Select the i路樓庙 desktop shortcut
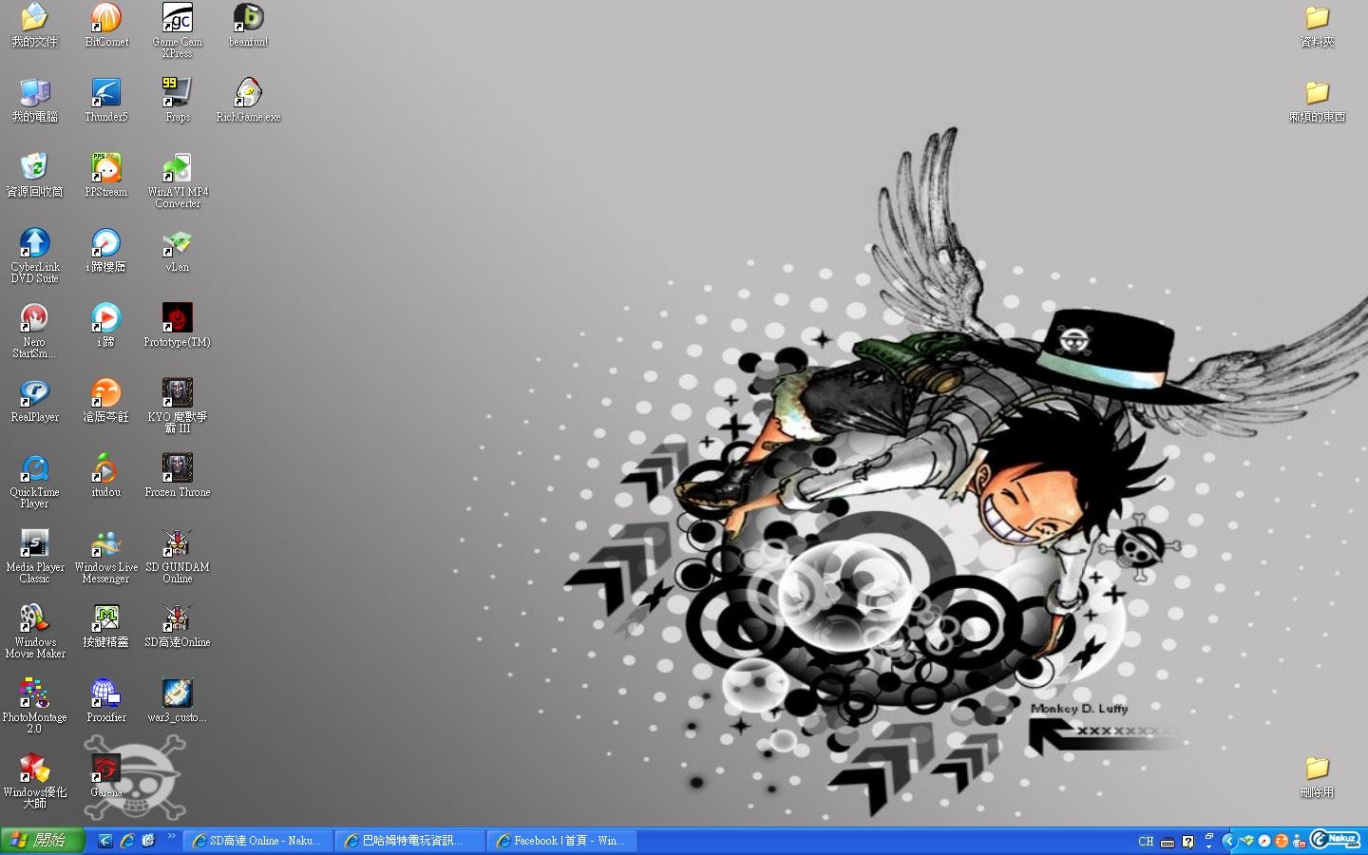1368x855 pixels. (x=106, y=251)
